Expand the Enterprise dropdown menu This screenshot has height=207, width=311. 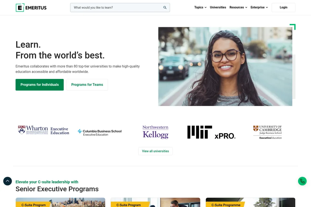pos(259,7)
